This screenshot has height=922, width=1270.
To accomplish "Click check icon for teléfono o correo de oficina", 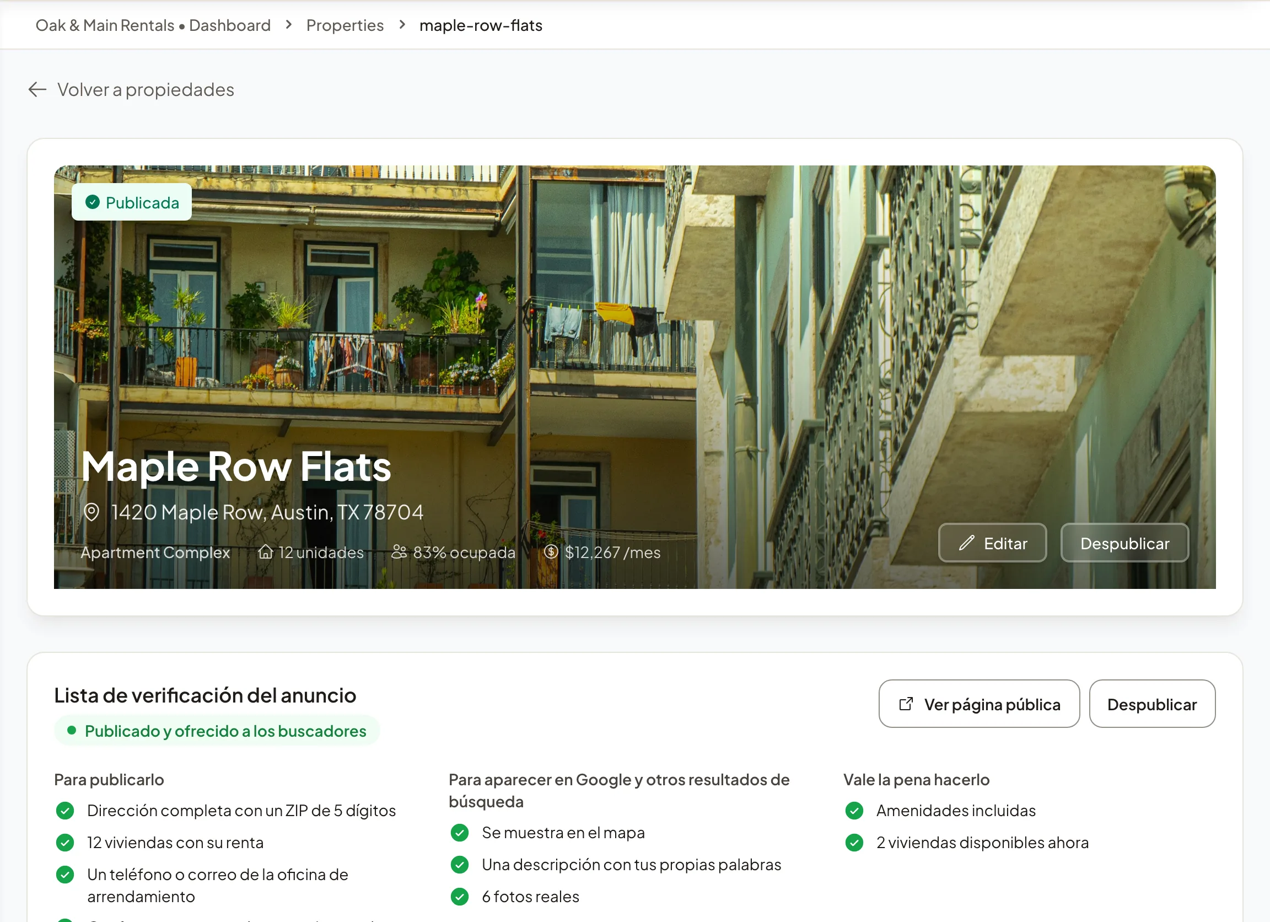I will [x=65, y=875].
